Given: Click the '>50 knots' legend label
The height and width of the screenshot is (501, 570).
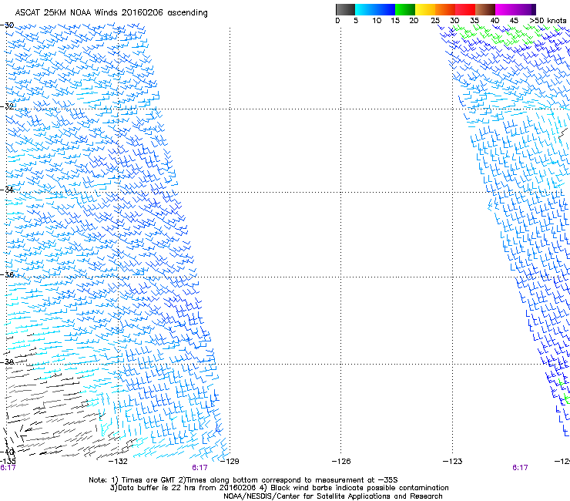Looking at the screenshot, I should point(548,21).
